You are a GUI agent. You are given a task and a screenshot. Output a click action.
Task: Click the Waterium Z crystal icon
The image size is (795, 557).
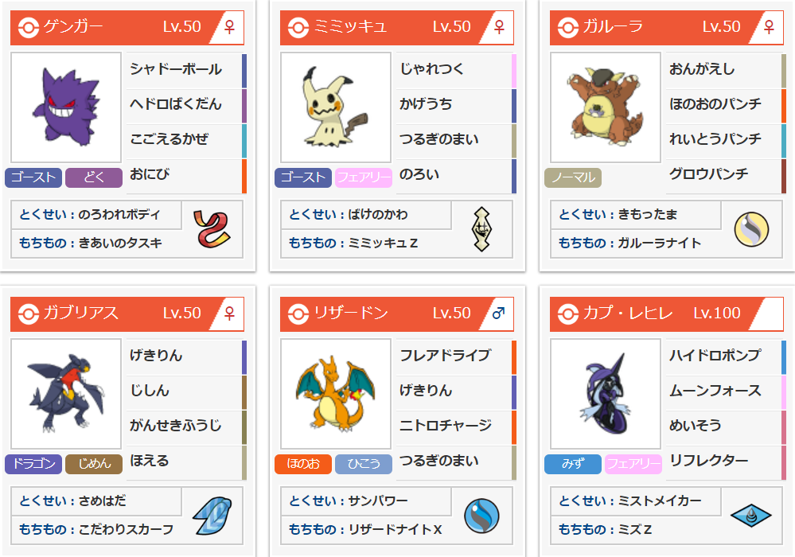click(751, 516)
